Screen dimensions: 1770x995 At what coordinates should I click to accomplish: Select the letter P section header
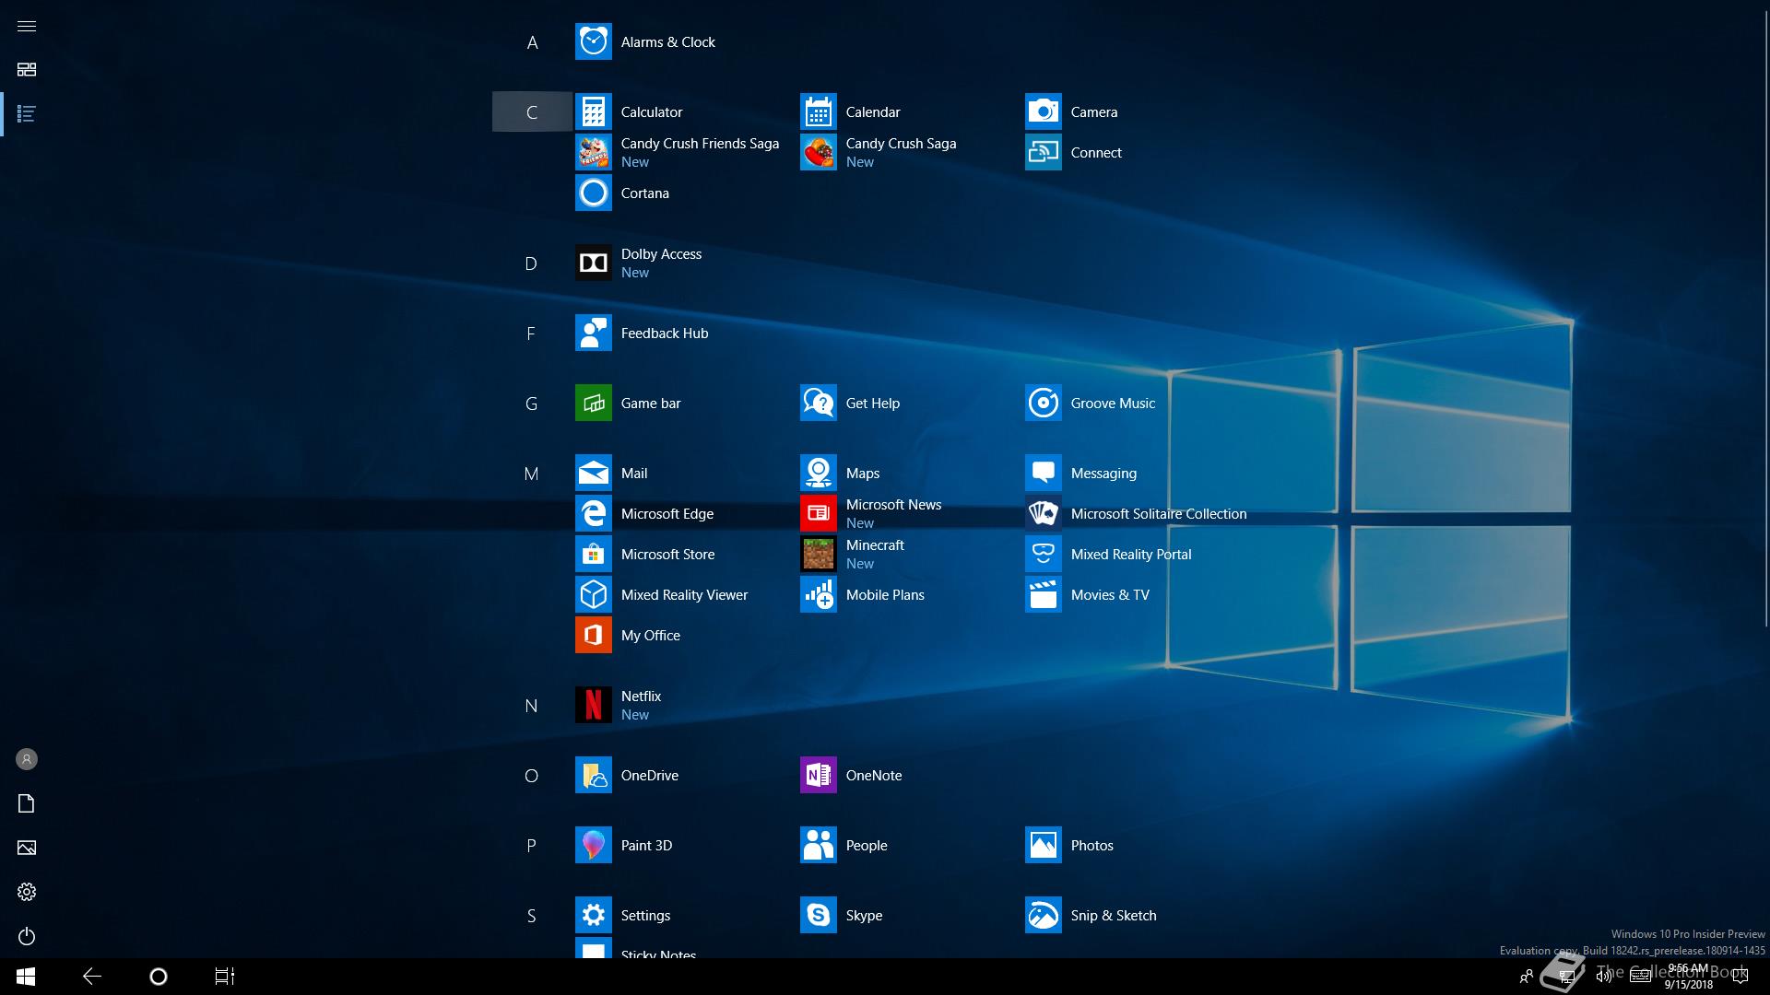(532, 846)
